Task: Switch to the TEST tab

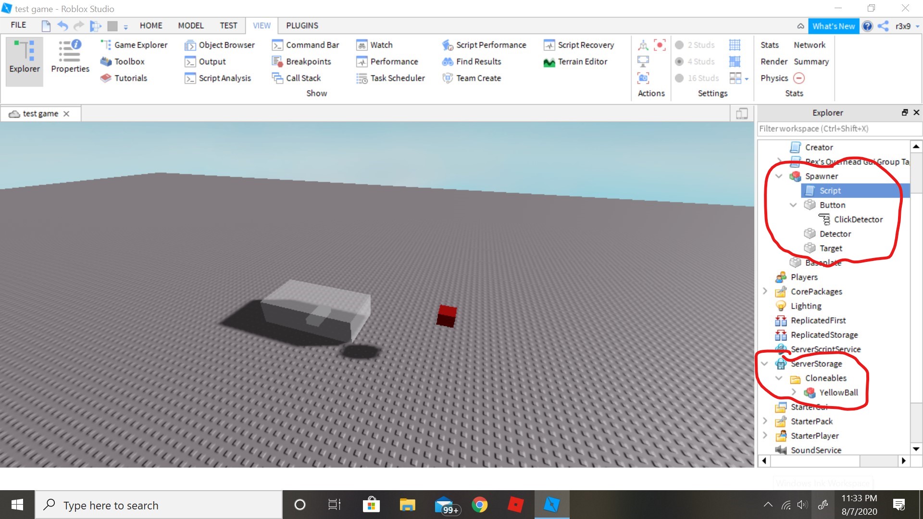Action: [228, 25]
